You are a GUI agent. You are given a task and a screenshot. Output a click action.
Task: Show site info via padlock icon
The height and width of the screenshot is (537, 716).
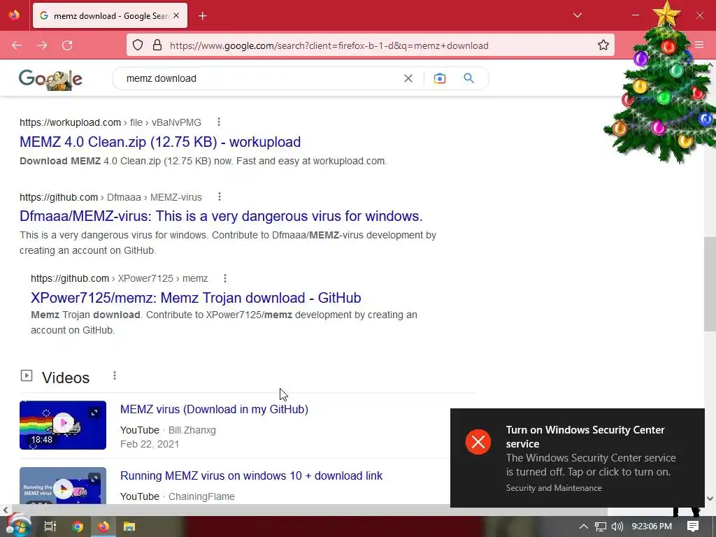[157, 45]
